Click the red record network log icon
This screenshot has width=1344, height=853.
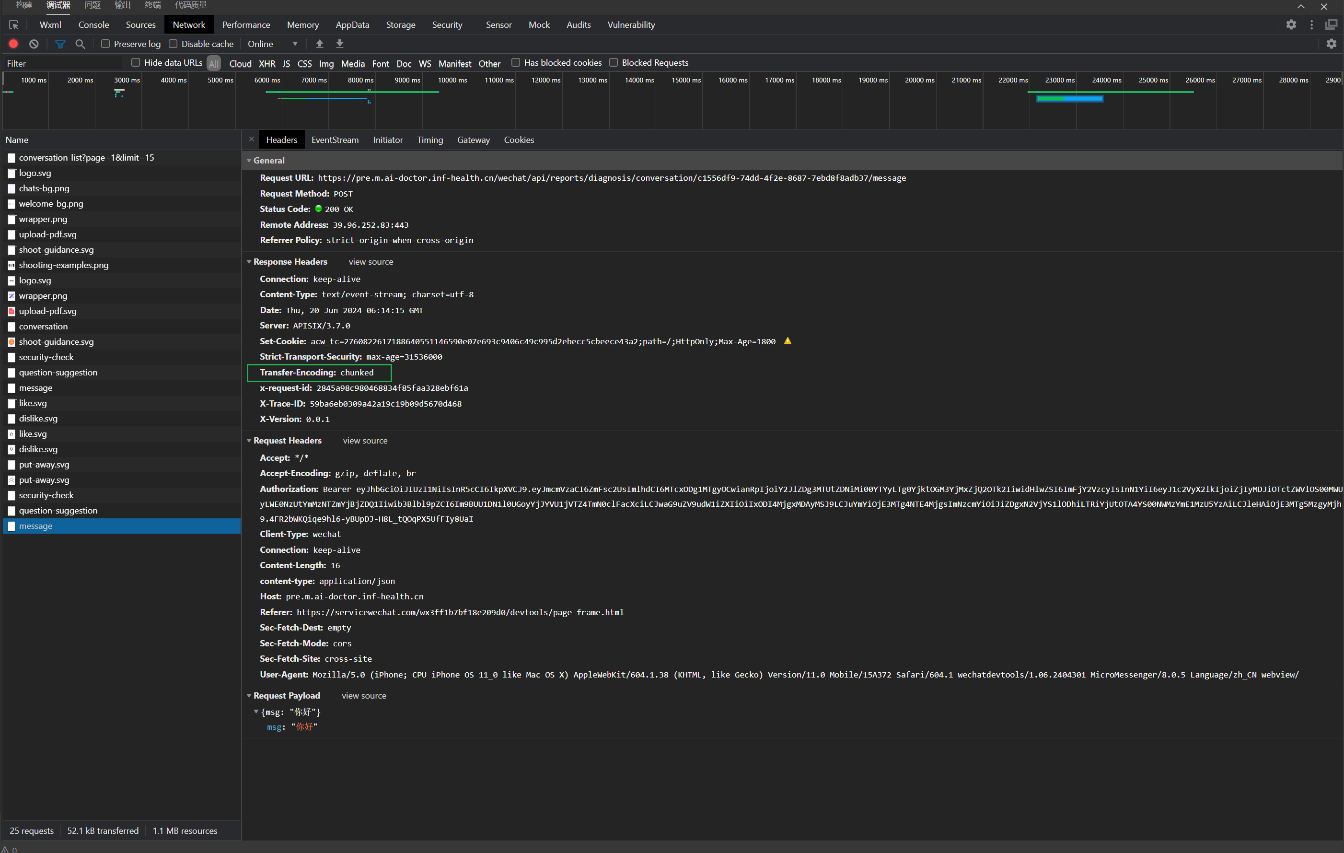click(x=13, y=44)
